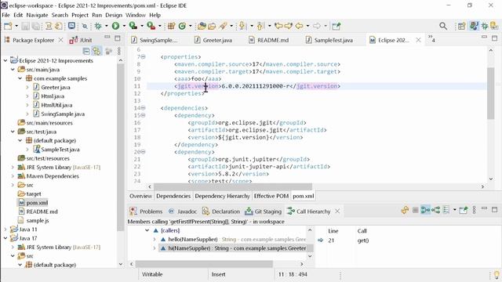Viewport: 502px width, 282px height.
Task: Click the External Tools run icon
Action: (x=151, y=26)
